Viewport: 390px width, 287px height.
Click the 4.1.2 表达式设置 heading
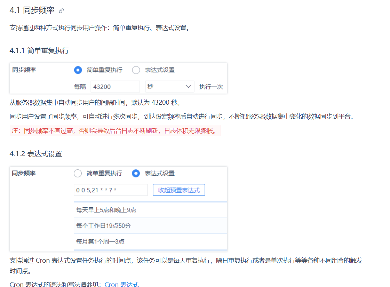(36, 154)
